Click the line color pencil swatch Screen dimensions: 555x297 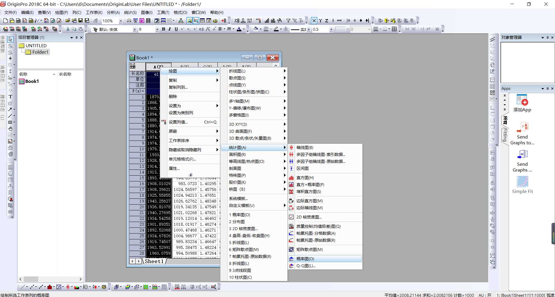pos(276,29)
